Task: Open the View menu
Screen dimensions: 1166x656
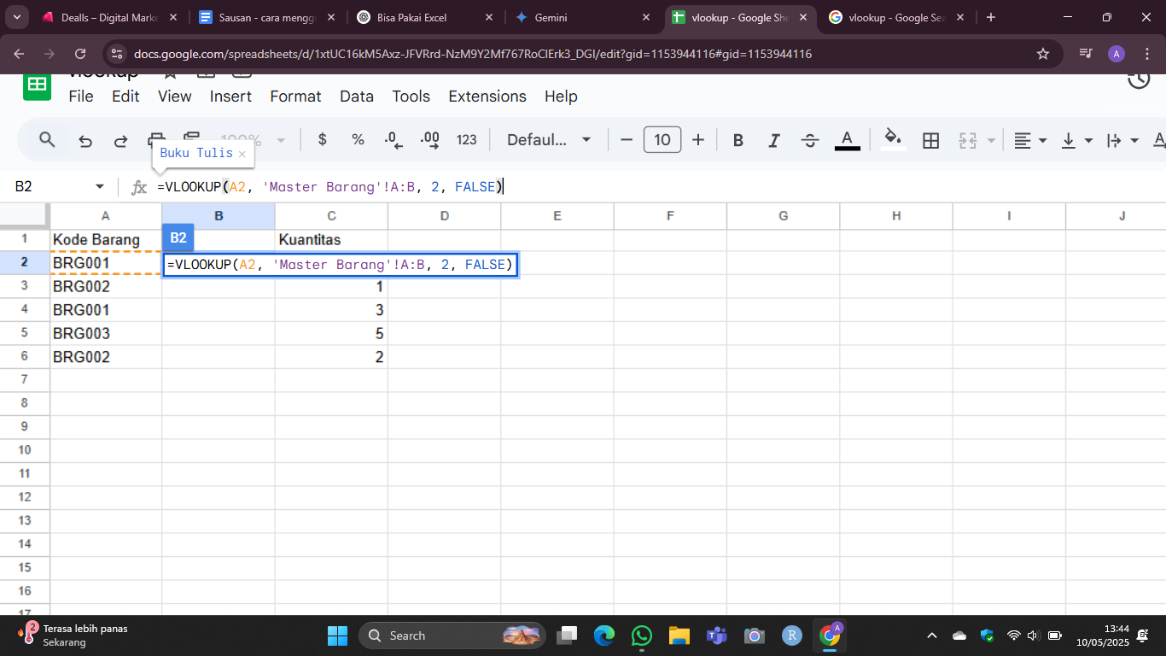Action: click(x=175, y=97)
